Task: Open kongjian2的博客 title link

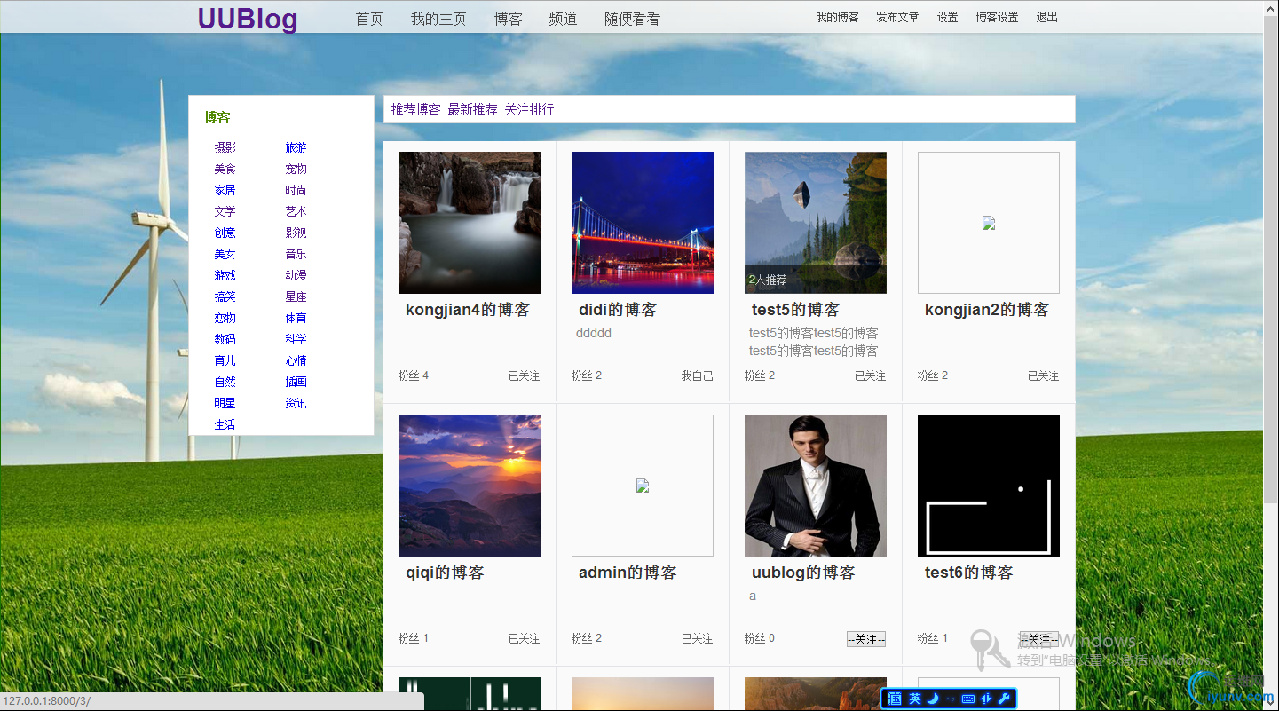Action: click(987, 310)
